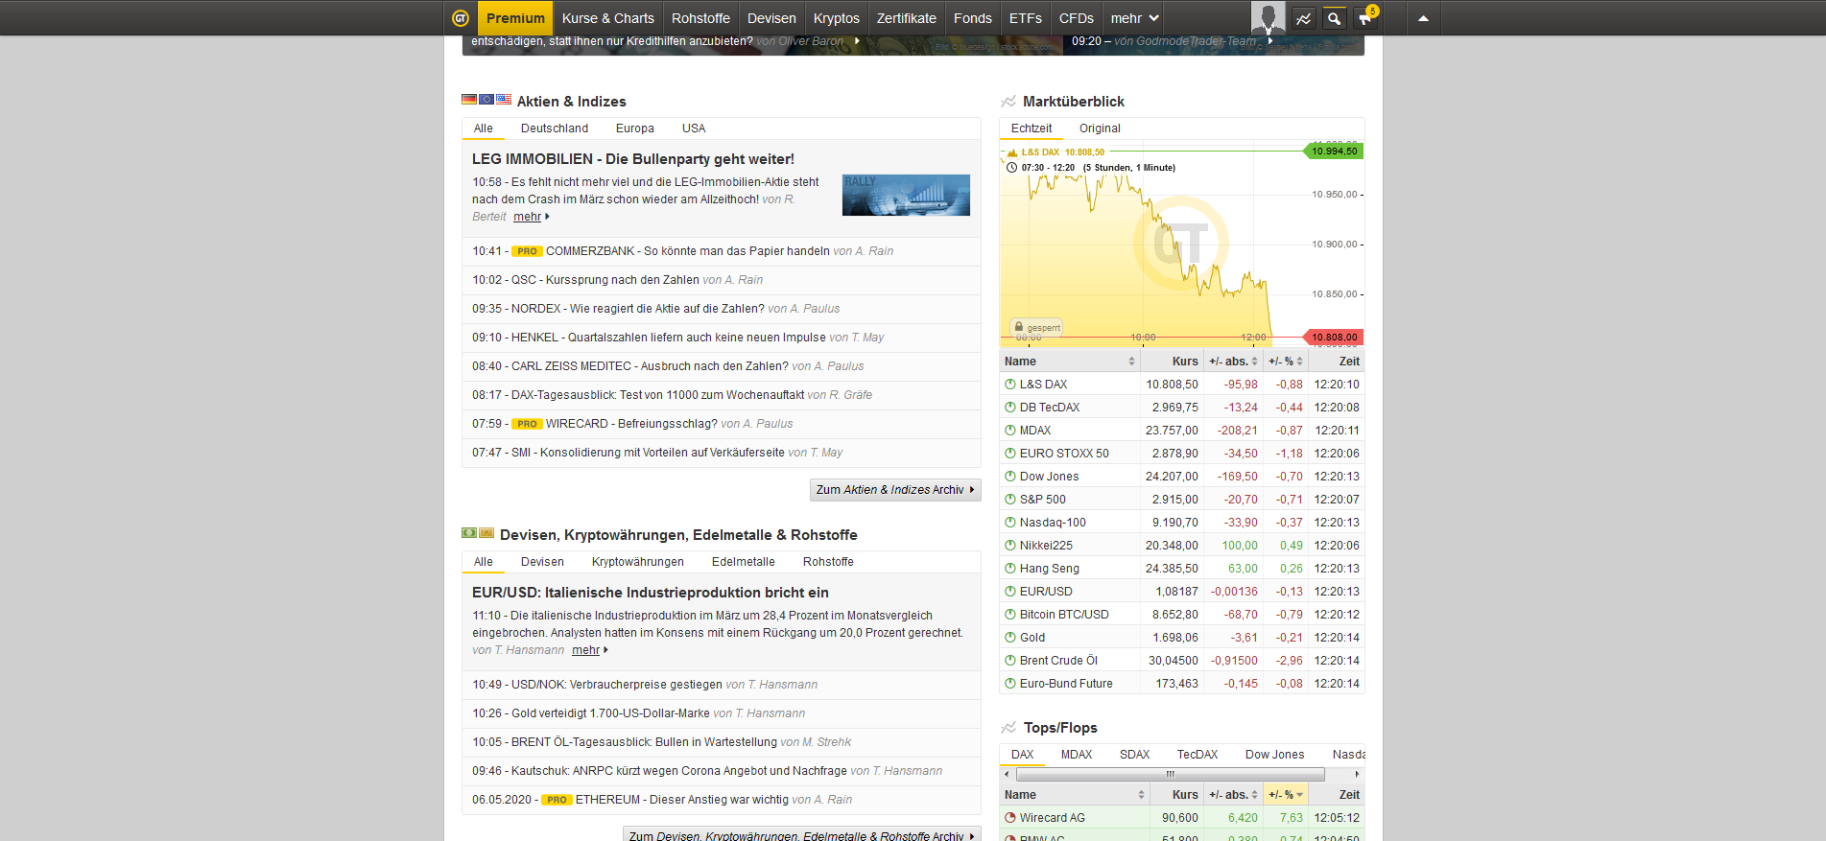
Task: Click the next arrow beside Oliver Baron teaser
Action: pos(857,41)
